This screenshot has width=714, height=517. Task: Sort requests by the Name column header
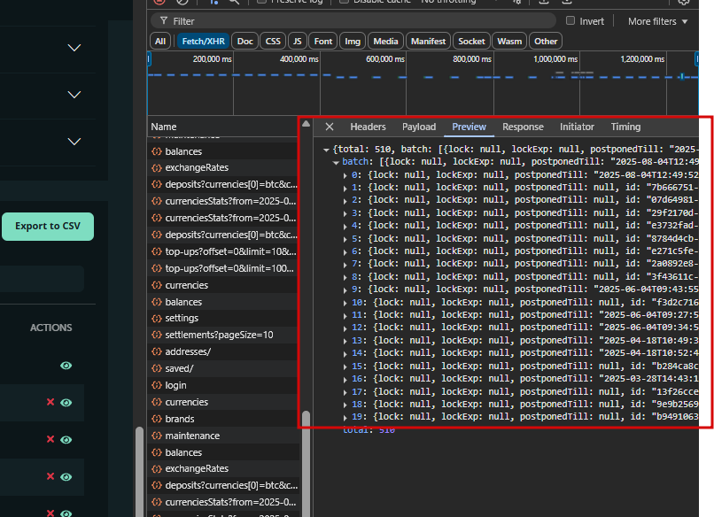pos(223,127)
